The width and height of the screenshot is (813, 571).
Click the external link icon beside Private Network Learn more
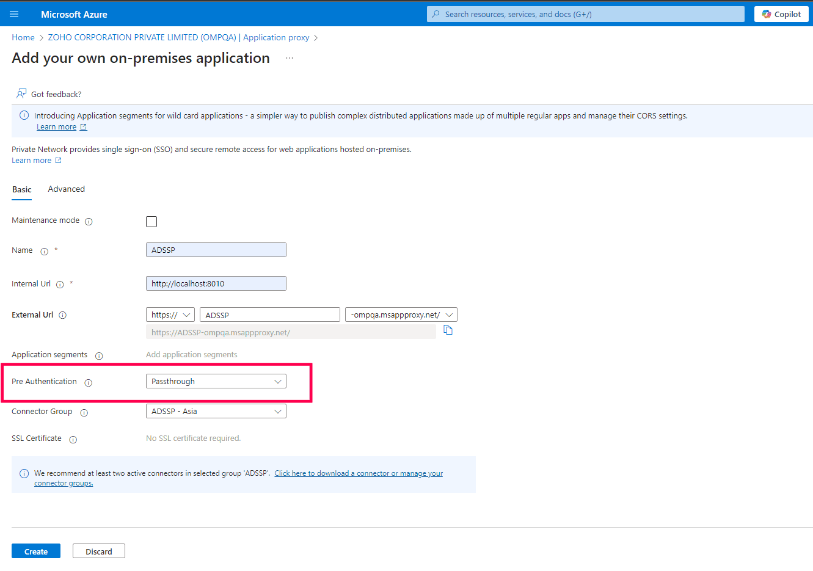pyautogui.click(x=59, y=161)
